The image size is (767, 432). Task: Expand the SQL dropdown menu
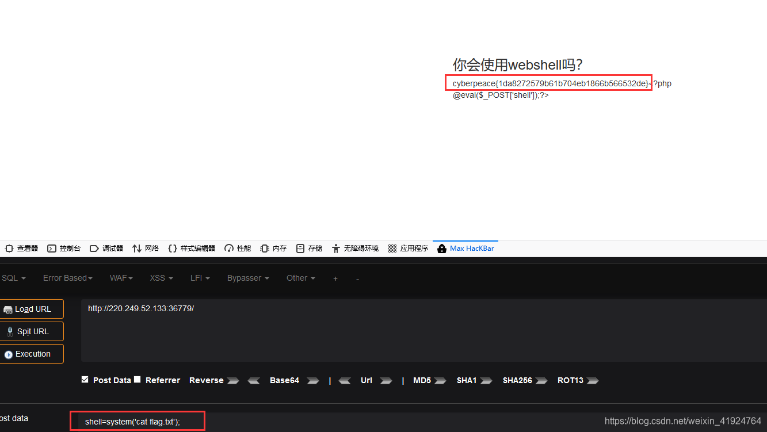click(x=14, y=278)
